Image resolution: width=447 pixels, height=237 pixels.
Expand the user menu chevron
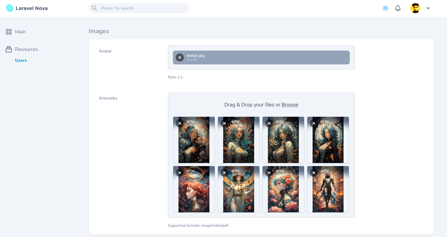click(428, 8)
